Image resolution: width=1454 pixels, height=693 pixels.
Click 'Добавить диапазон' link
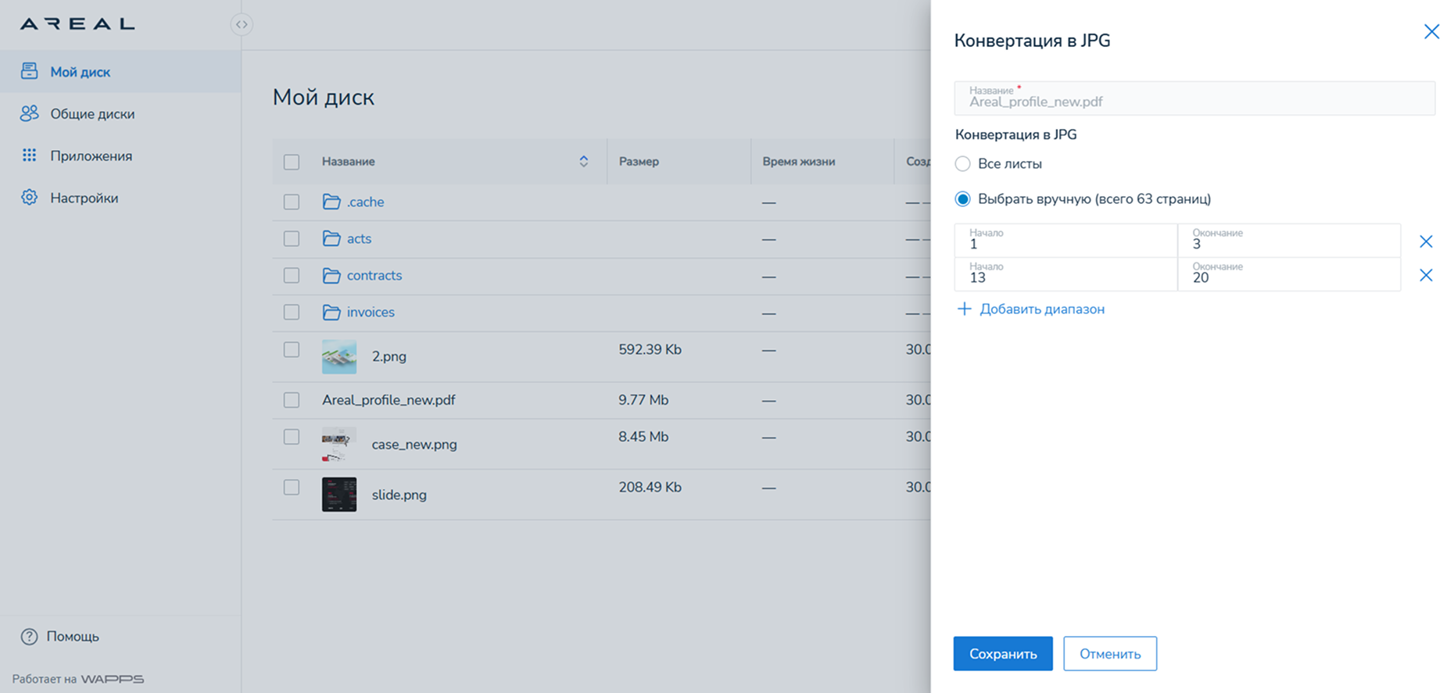coord(1042,309)
